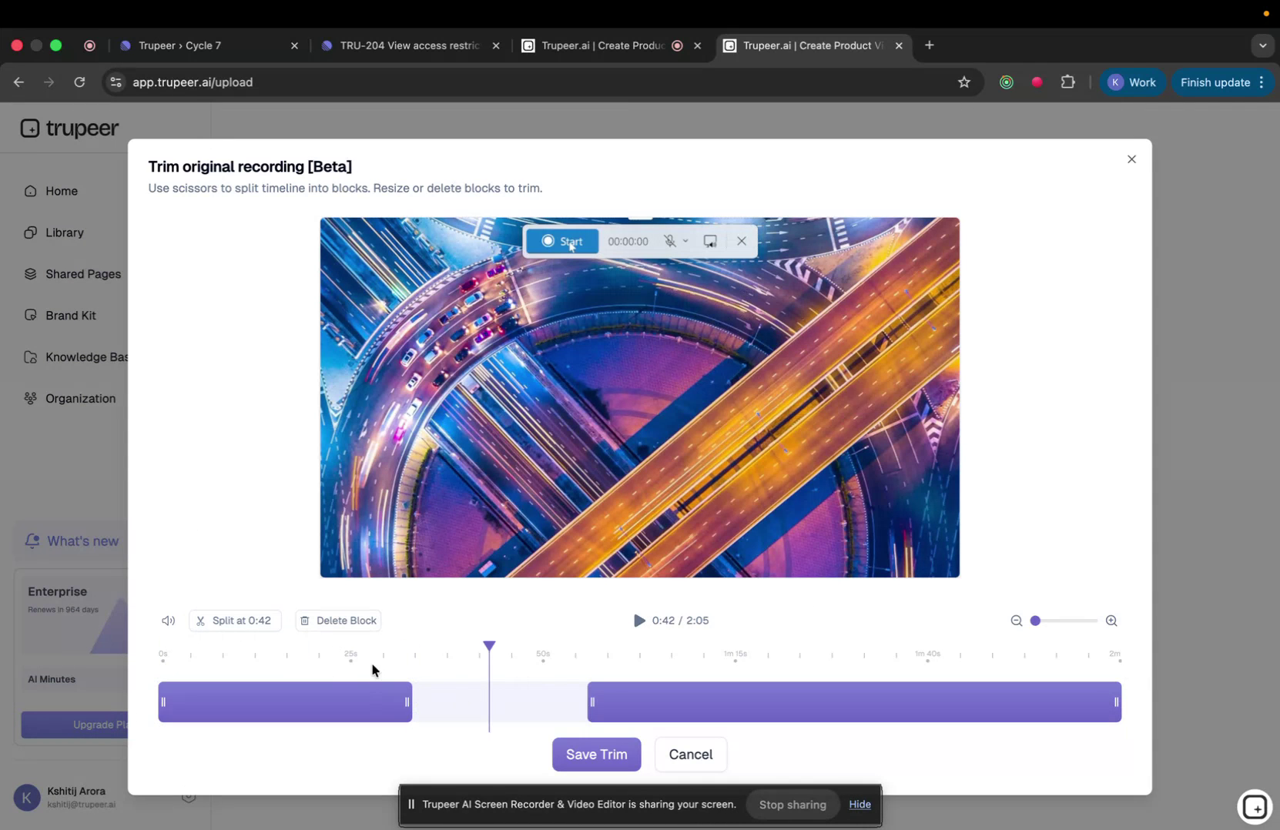
Task: Click the screen share icon in the recorder bar
Action: [709, 240]
